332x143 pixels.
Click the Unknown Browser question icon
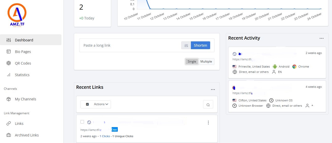[x=235, y=106]
